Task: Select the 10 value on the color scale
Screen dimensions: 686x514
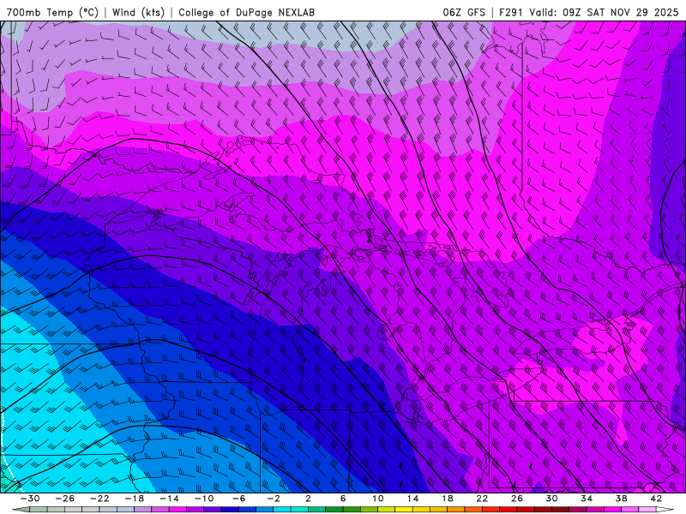Action: pyautogui.click(x=378, y=499)
